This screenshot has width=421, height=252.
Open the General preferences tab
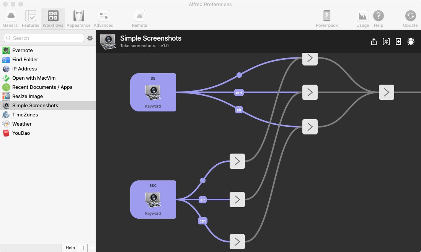[x=11, y=19]
